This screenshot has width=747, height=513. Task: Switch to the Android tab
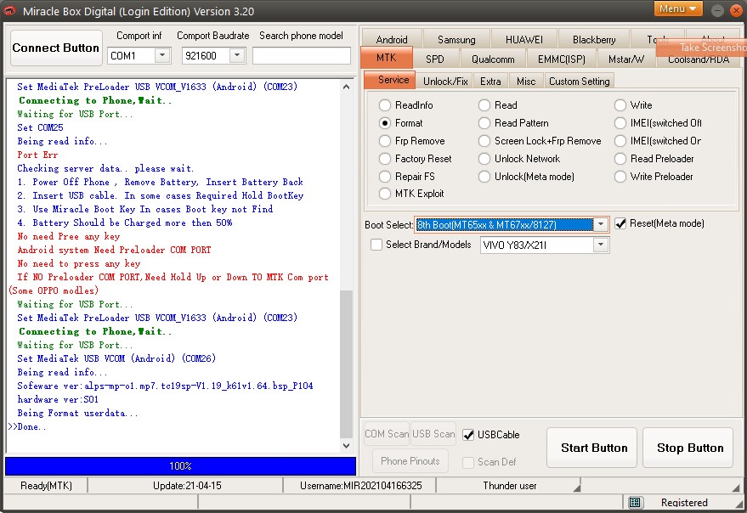click(x=392, y=39)
